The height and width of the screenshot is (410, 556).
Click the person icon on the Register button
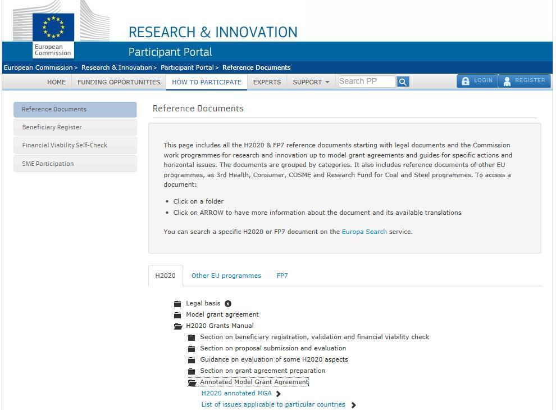[507, 81]
